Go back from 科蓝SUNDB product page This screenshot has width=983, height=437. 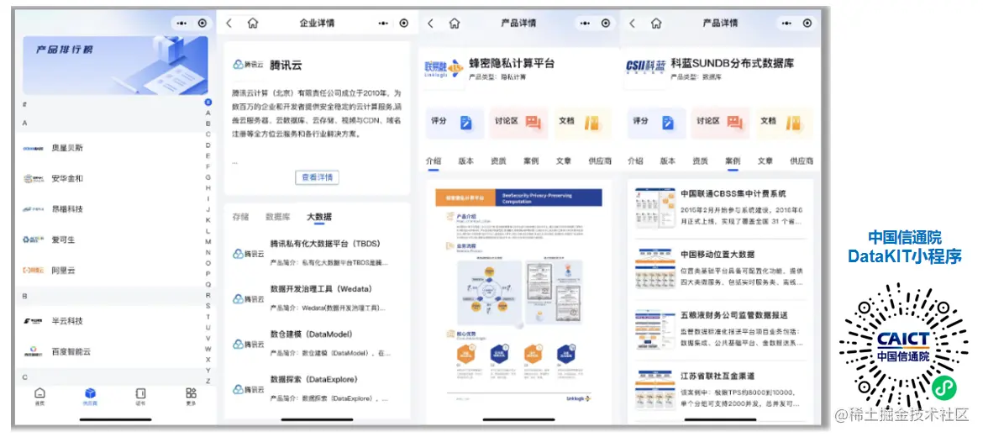pyautogui.click(x=633, y=24)
